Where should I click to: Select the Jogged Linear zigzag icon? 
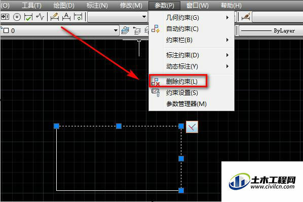(x=40, y=17)
